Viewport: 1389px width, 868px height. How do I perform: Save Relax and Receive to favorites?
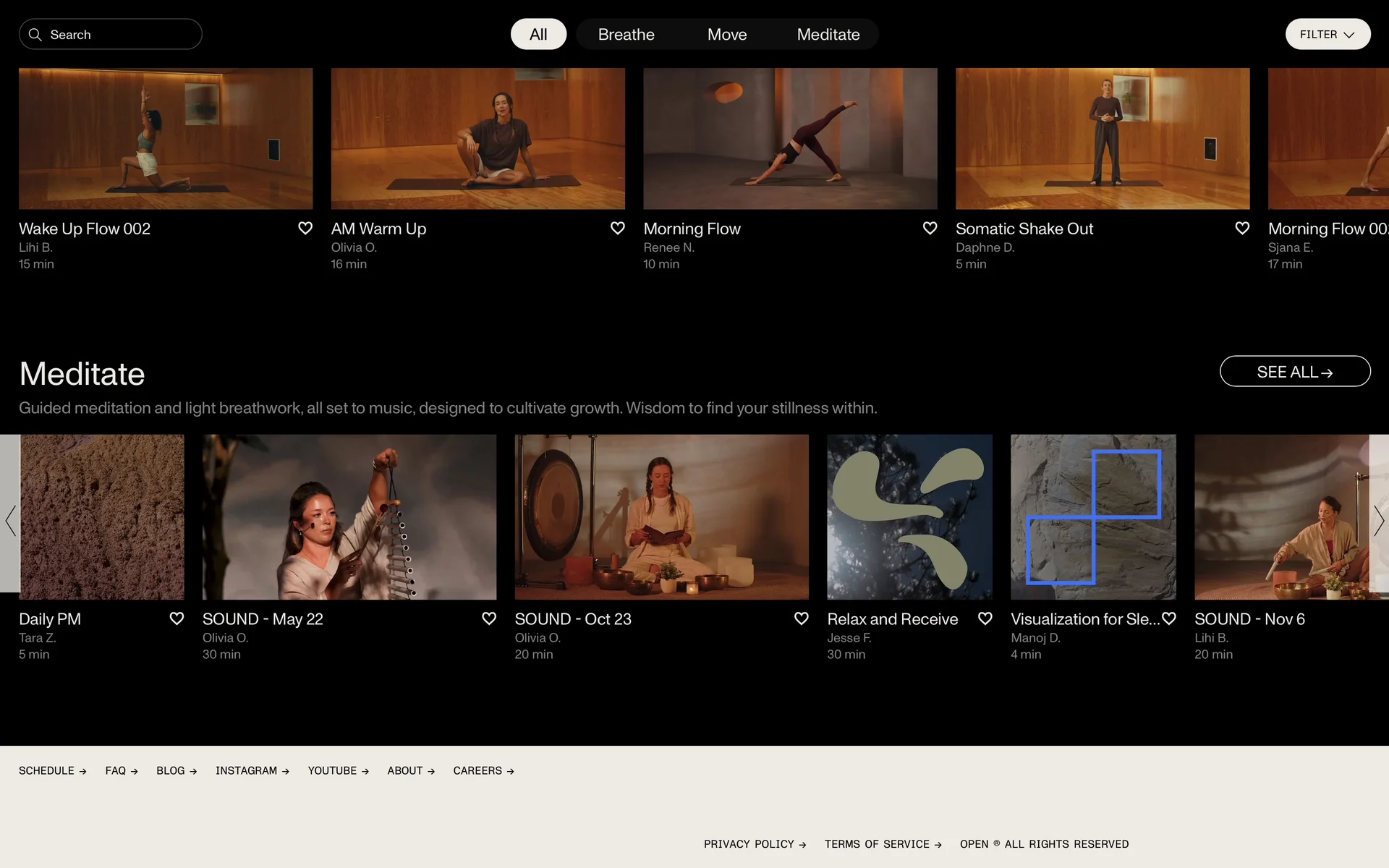pyautogui.click(x=985, y=618)
